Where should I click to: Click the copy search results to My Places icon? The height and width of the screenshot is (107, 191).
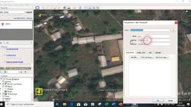(x=1, y=43)
